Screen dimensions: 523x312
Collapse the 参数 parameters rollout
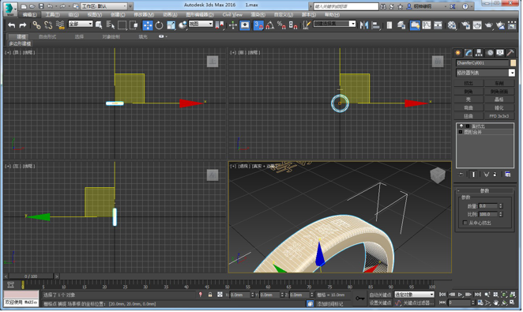coord(484,190)
